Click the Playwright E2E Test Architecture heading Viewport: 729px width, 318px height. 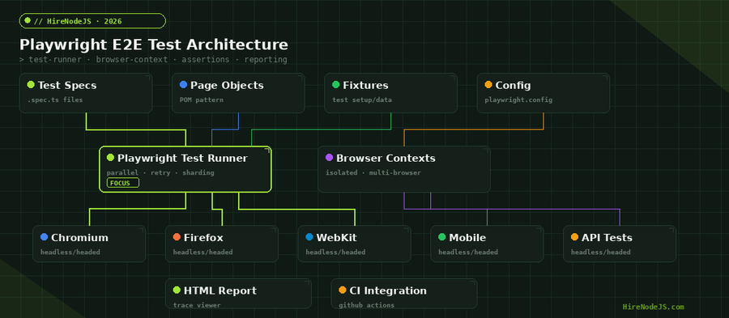click(153, 45)
